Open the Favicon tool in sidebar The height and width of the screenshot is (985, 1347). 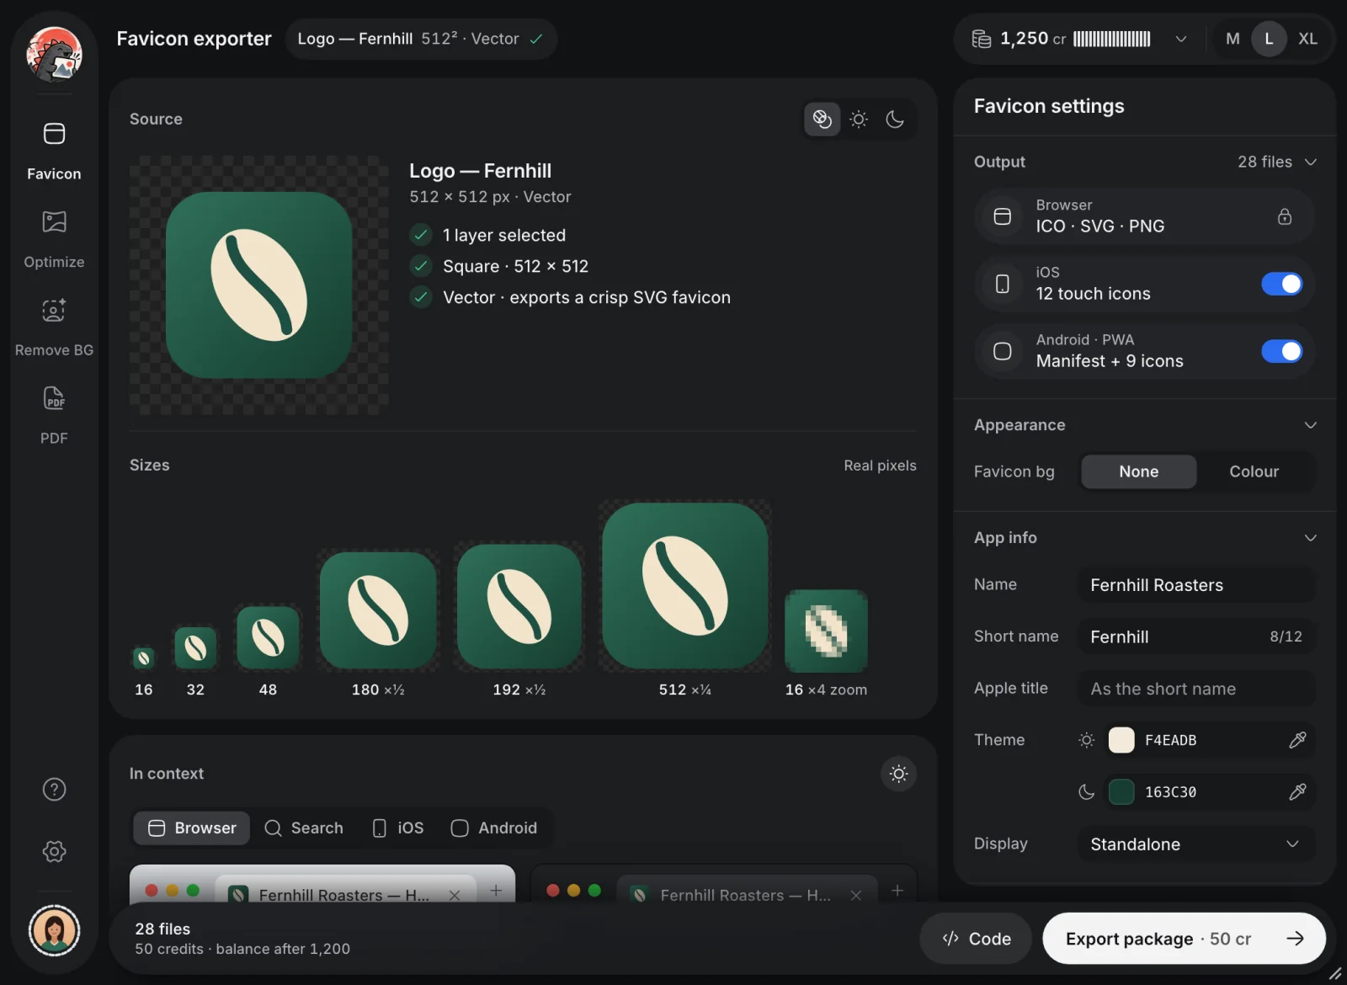[x=54, y=151]
